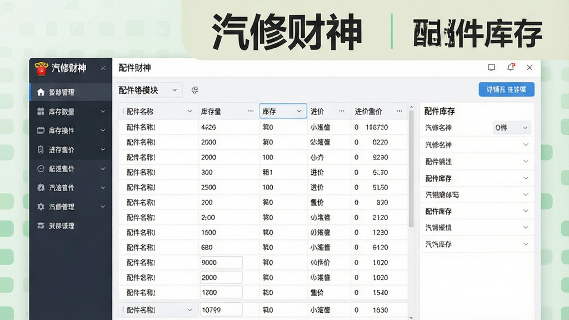
Task: Click the price value 9230
Action: [x=380, y=157]
